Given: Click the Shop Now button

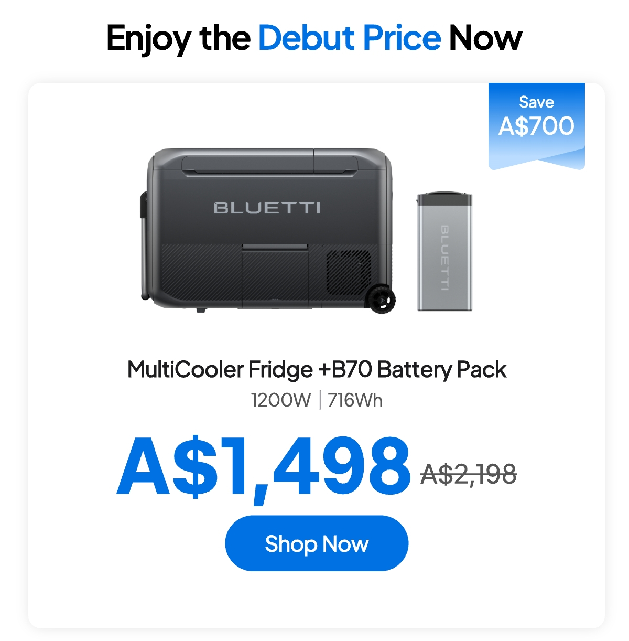Looking at the screenshot, I should [x=317, y=543].
